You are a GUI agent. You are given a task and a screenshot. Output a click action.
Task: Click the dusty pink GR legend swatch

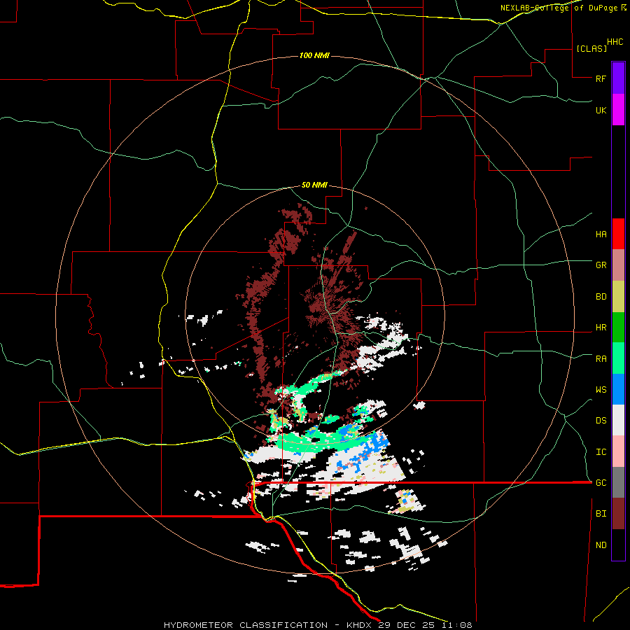[x=618, y=265]
